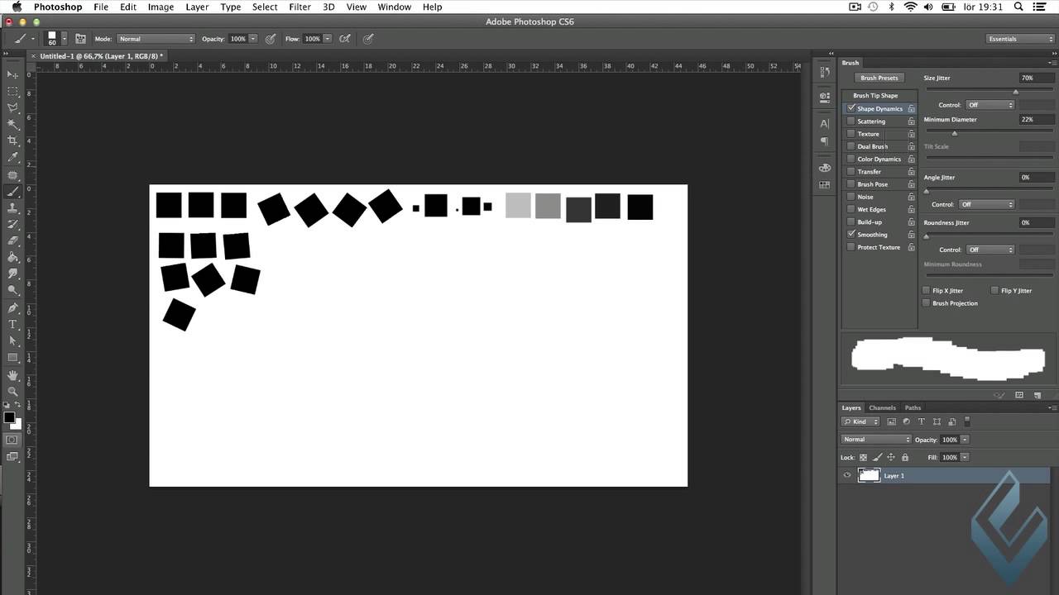Enable airbrush mode icon next to Flow
The width and height of the screenshot is (1059, 595).
[x=345, y=39]
